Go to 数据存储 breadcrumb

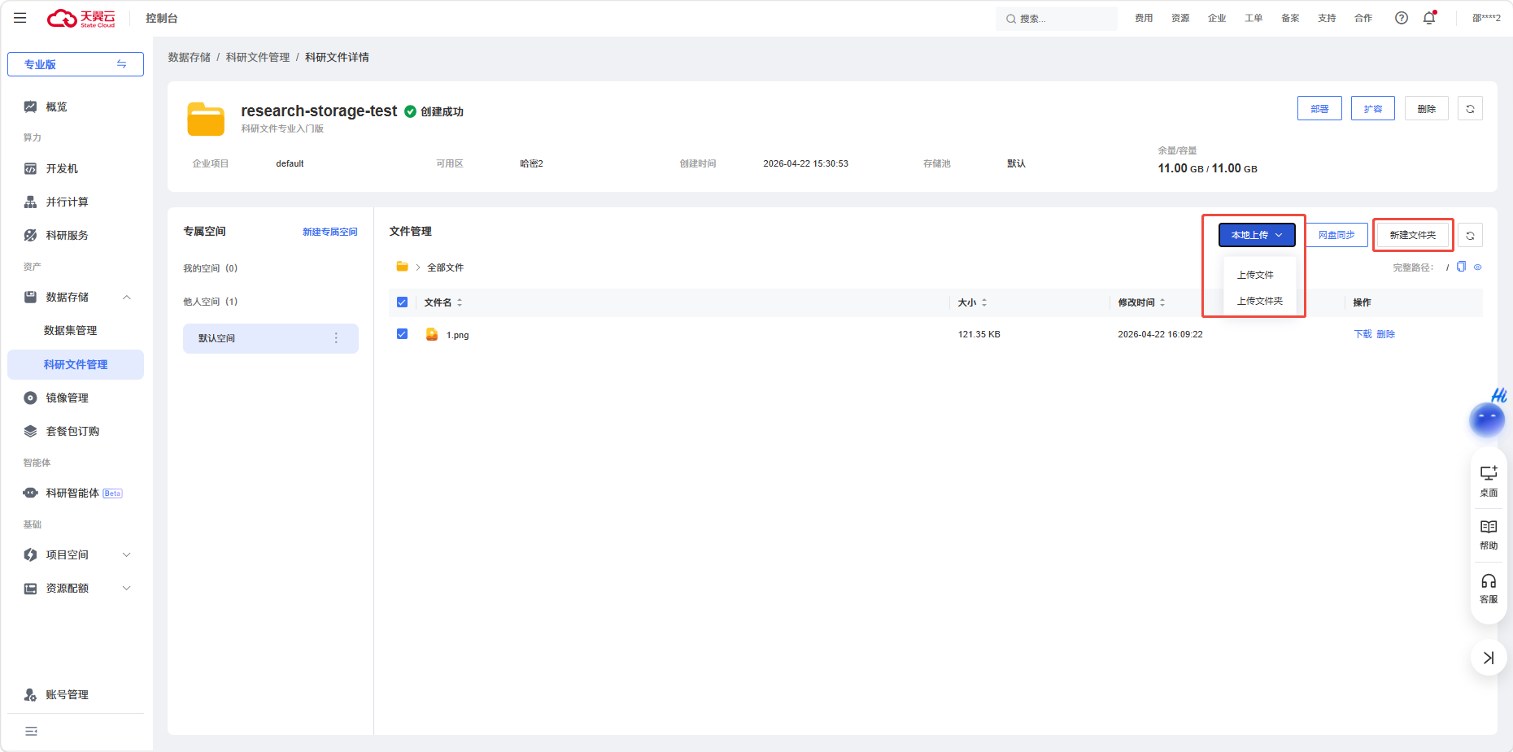click(x=189, y=57)
